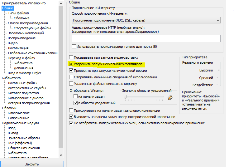Adjust the priority type vertical slider
Image resolution: width=234 pixels, height=167 pixels.
click(x=220, y=70)
